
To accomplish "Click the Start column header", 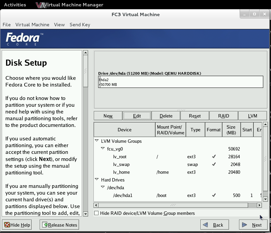I will [247, 130].
